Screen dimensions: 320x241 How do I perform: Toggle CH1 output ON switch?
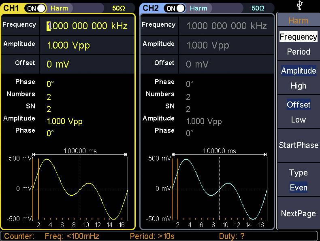tap(35, 8)
